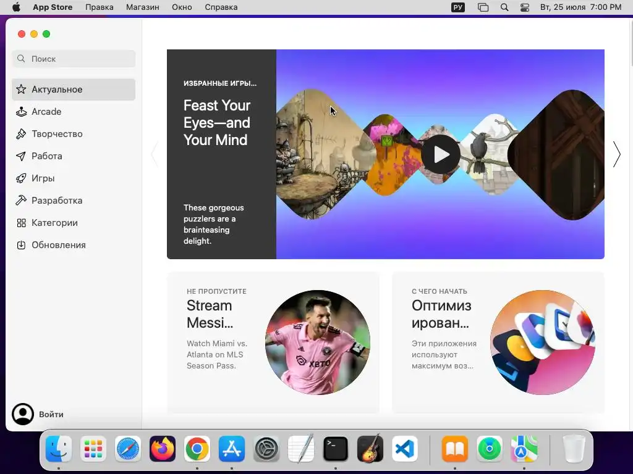Launch Google Chrome from the Dock
Screen dimensions: 633x474
coord(197,449)
